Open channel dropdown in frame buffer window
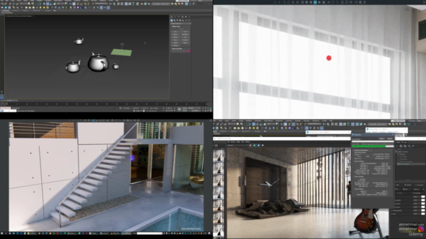This screenshot has height=239, width=426. (x=238, y=145)
